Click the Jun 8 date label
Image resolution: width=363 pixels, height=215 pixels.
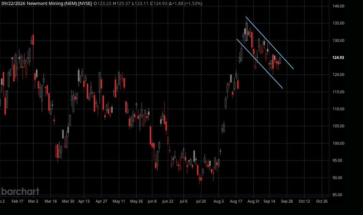tap(152, 201)
